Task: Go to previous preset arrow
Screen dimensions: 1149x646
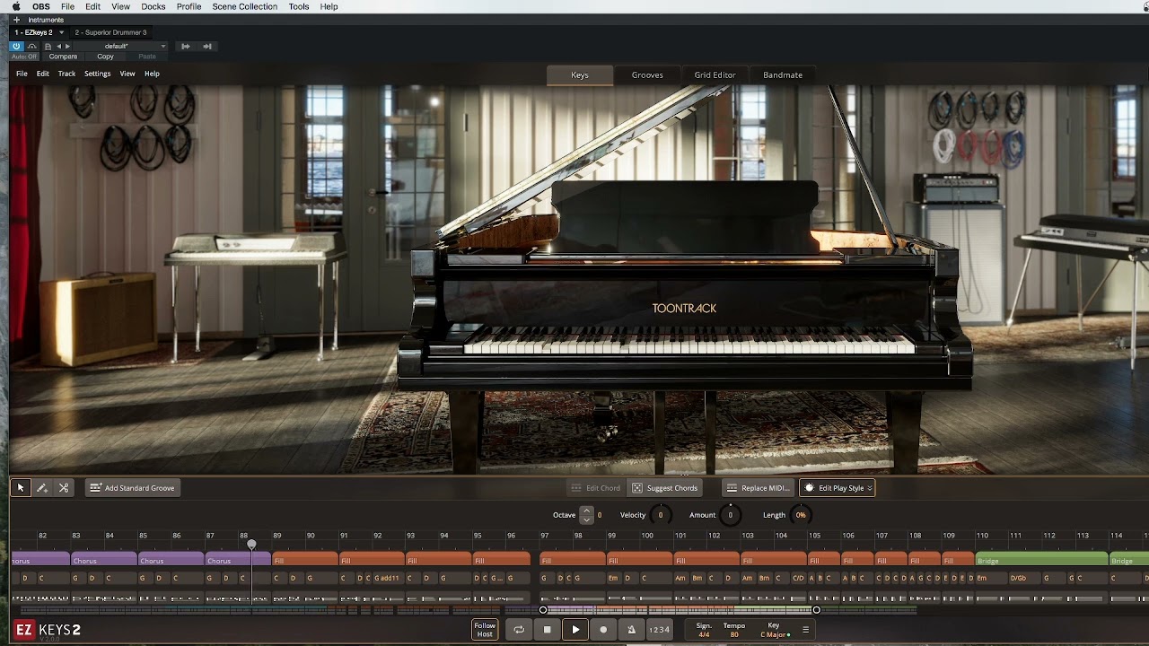Action: (x=59, y=46)
